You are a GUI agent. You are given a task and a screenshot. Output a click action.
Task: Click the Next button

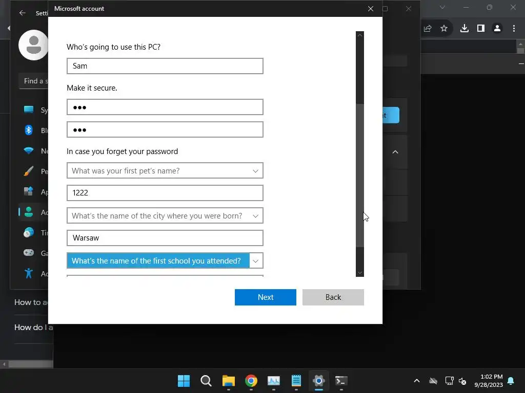coord(265,297)
